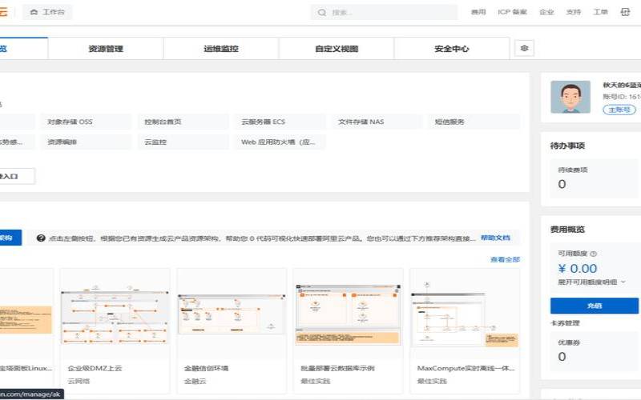Click the blue 充值 button
This screenshot has height=400, width=641.
[x=595, y=306]
